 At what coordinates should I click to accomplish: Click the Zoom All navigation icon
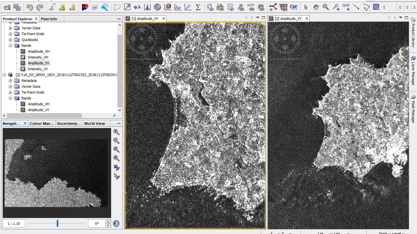pos(116,158)
